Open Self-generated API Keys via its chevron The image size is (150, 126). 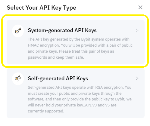(x=137, y=78)
